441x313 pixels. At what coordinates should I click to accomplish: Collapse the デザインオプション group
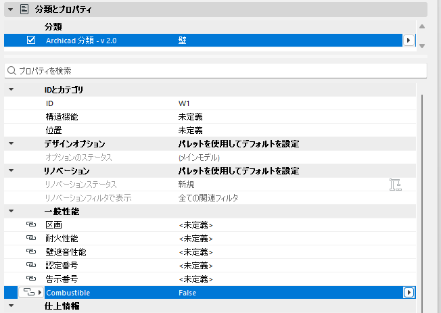11,143
